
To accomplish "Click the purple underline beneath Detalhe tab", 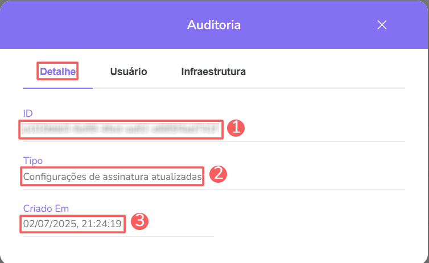I will tap(57, 88).
